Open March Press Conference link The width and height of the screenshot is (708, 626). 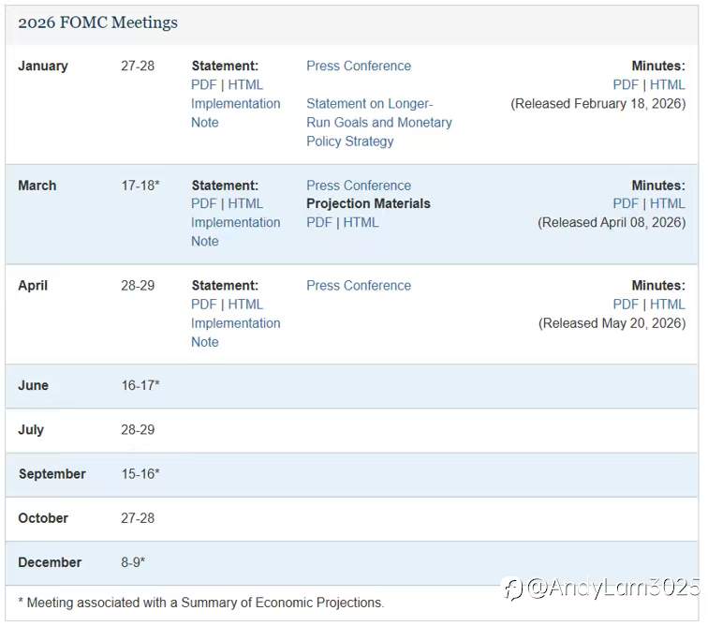click(359, 186)
